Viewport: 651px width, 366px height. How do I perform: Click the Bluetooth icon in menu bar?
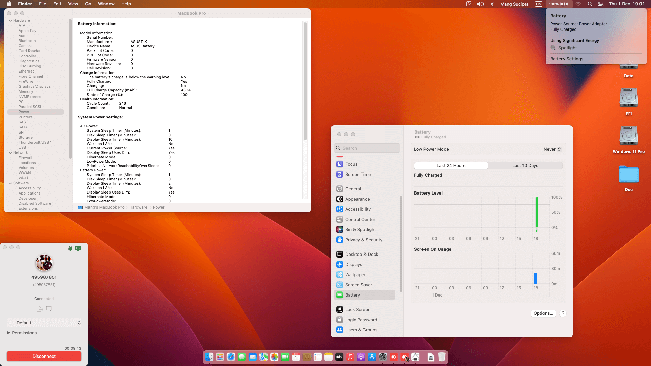pos(492,4)
